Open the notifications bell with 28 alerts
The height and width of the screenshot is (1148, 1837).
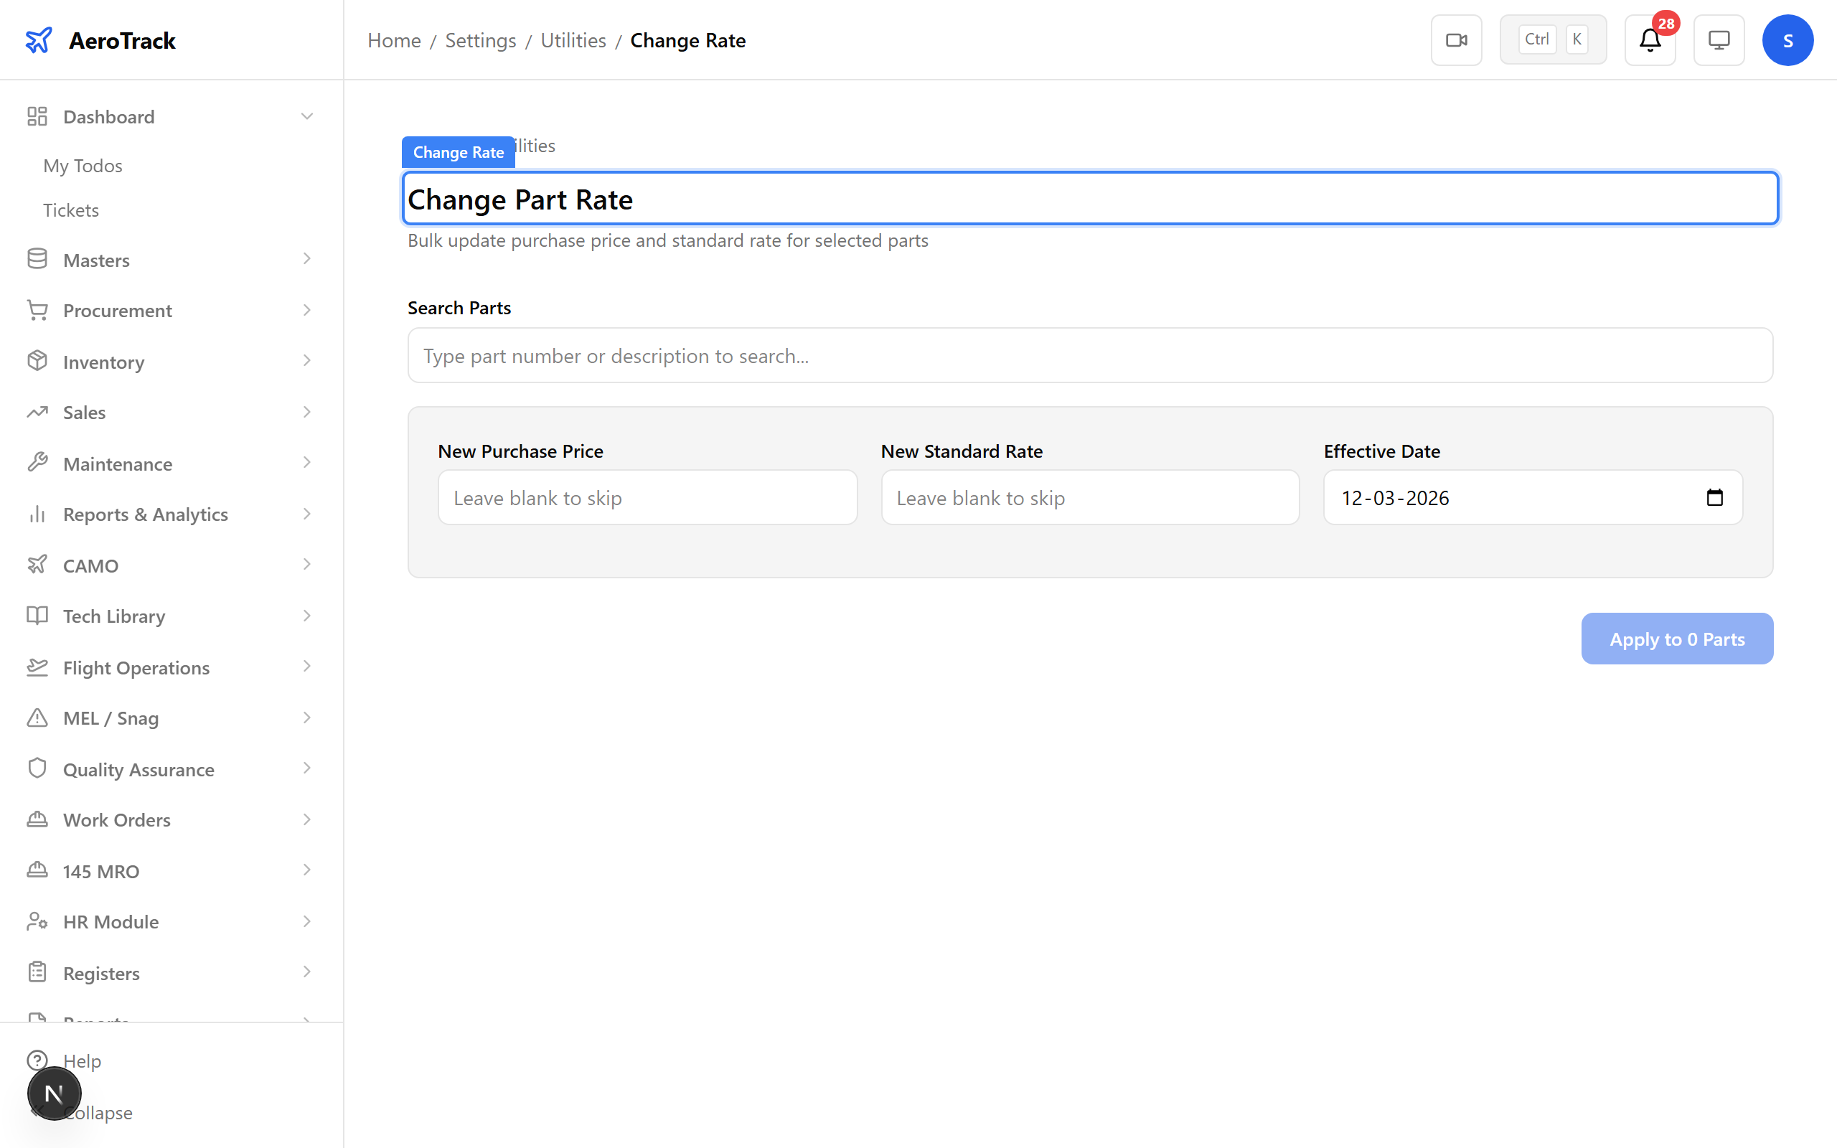coord(1650,39)
